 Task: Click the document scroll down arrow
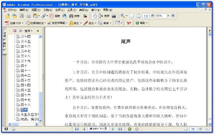[210, 124]
